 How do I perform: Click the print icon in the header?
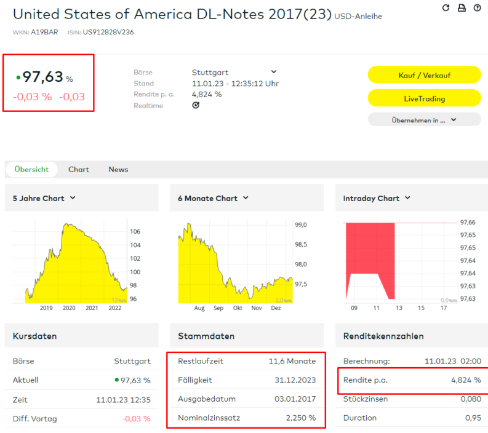[x=462, y=8]
